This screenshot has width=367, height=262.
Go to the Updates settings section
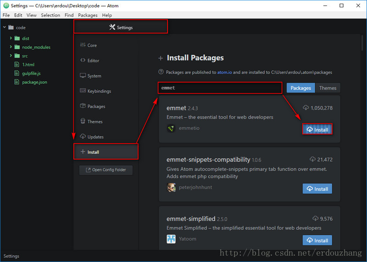point(106,136)
